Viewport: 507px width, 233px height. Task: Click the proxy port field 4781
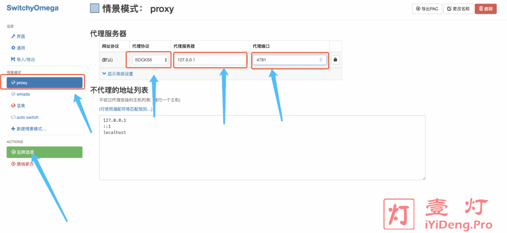pos(289,60)
